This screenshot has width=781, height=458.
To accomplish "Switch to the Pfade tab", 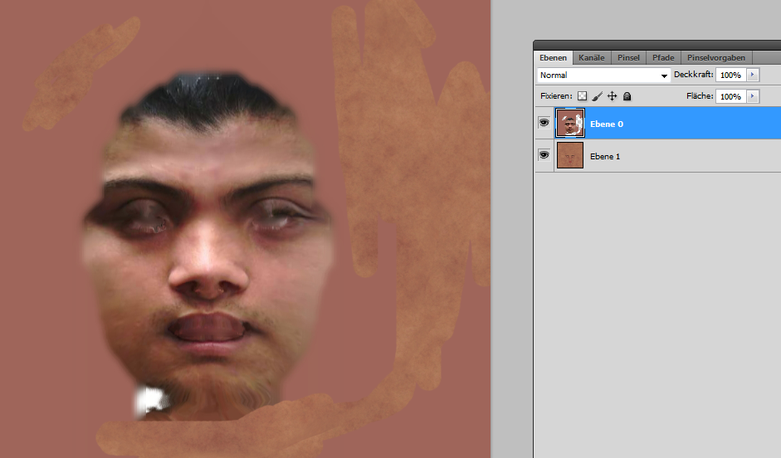I will pyautogui.click(x=663, y=58).
